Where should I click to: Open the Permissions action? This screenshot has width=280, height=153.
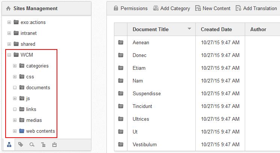130,8
